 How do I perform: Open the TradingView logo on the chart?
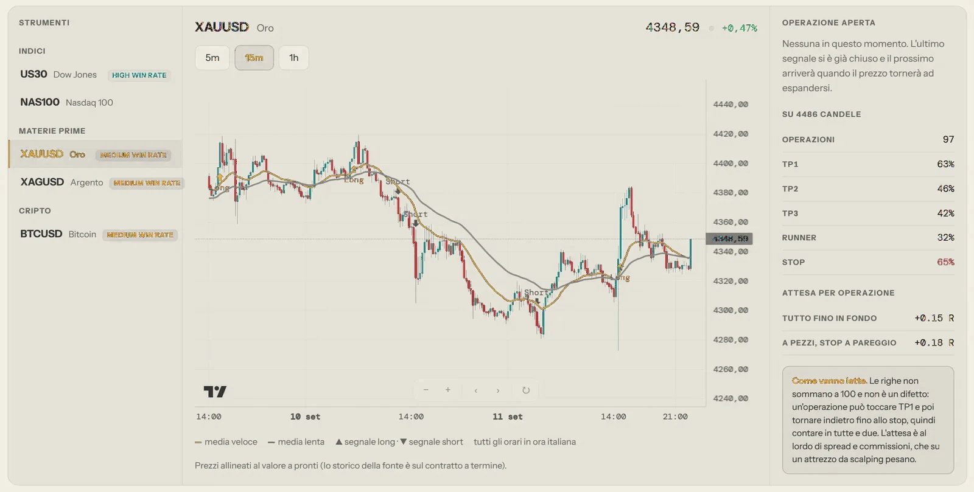point(215,392)
